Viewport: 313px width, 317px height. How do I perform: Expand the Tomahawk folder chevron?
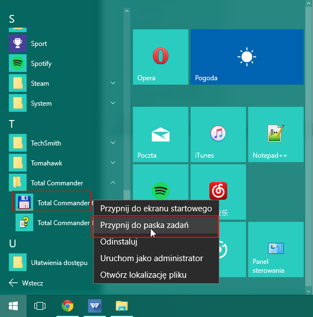(113, 162)
